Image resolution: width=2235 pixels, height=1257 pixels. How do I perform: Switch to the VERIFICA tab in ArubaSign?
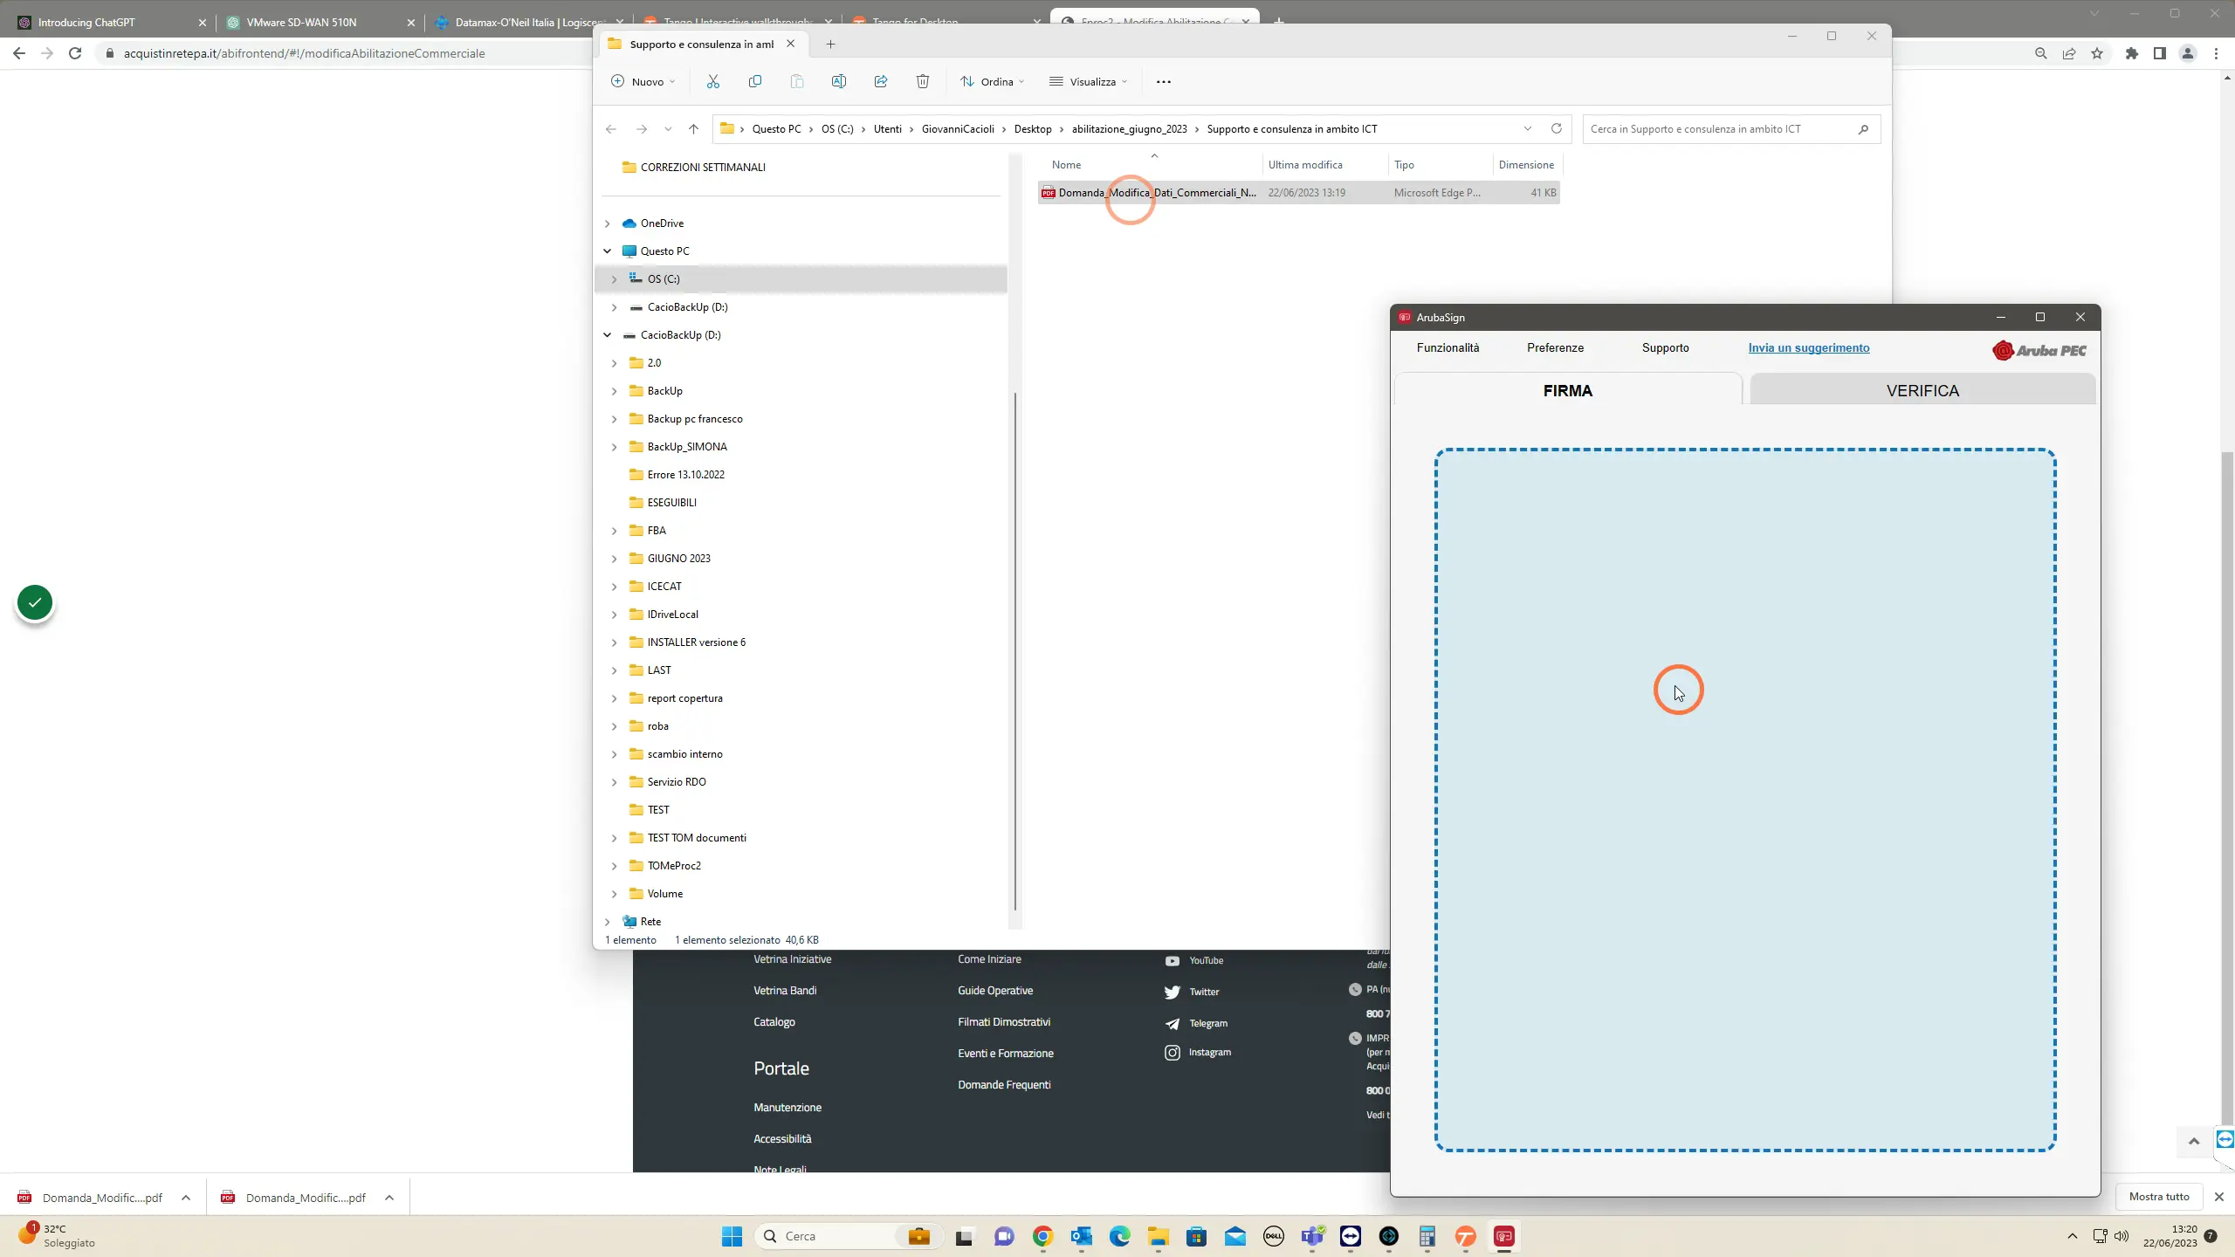click(x=1922, y=390)
